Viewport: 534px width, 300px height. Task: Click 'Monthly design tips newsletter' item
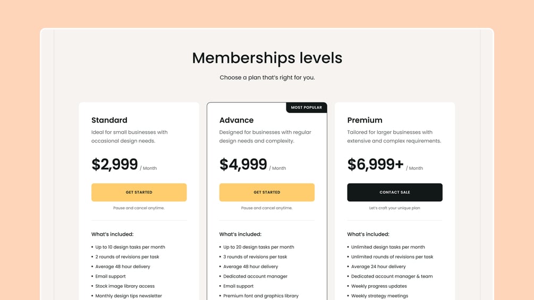point(129,296)
